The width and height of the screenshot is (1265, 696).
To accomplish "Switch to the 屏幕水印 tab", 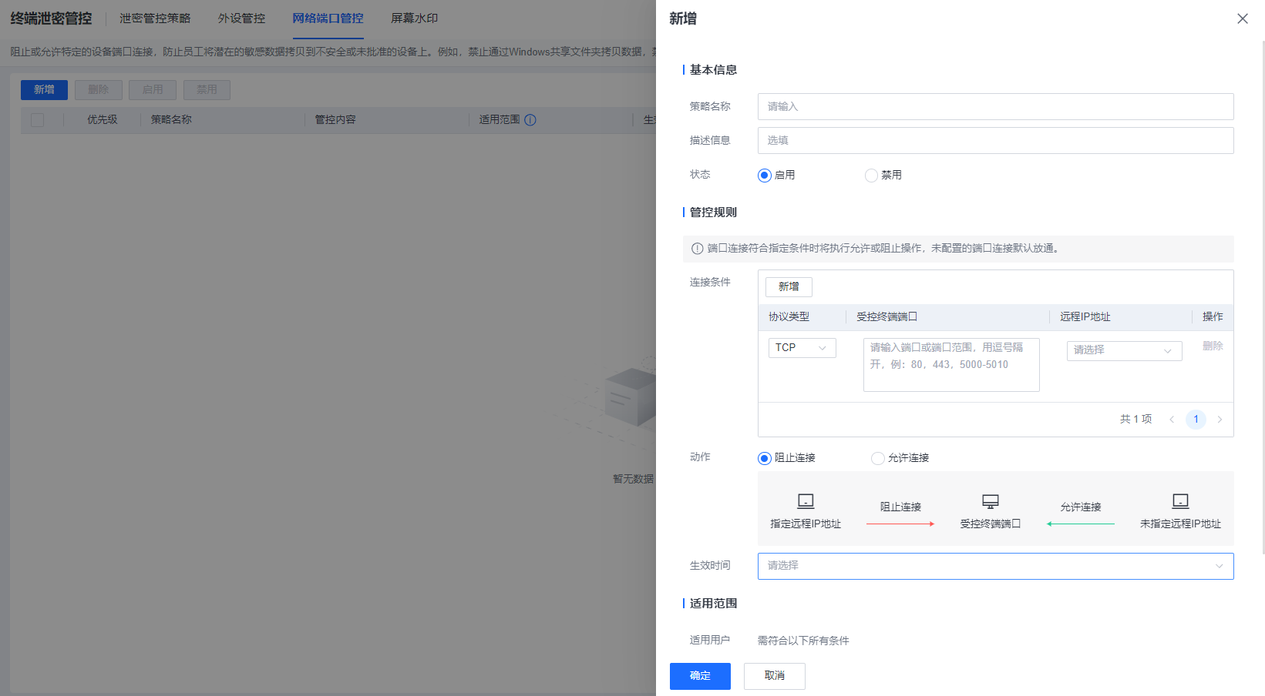I will (x=414, y=18).
